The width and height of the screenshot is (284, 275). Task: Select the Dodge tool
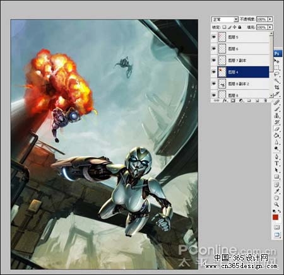pos(276,149)
